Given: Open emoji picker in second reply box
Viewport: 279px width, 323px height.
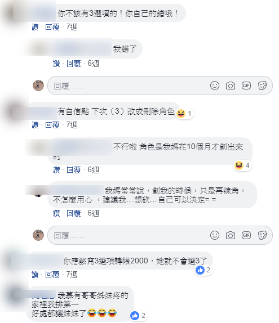Looking at the screenshot, I should click(215, 235).
